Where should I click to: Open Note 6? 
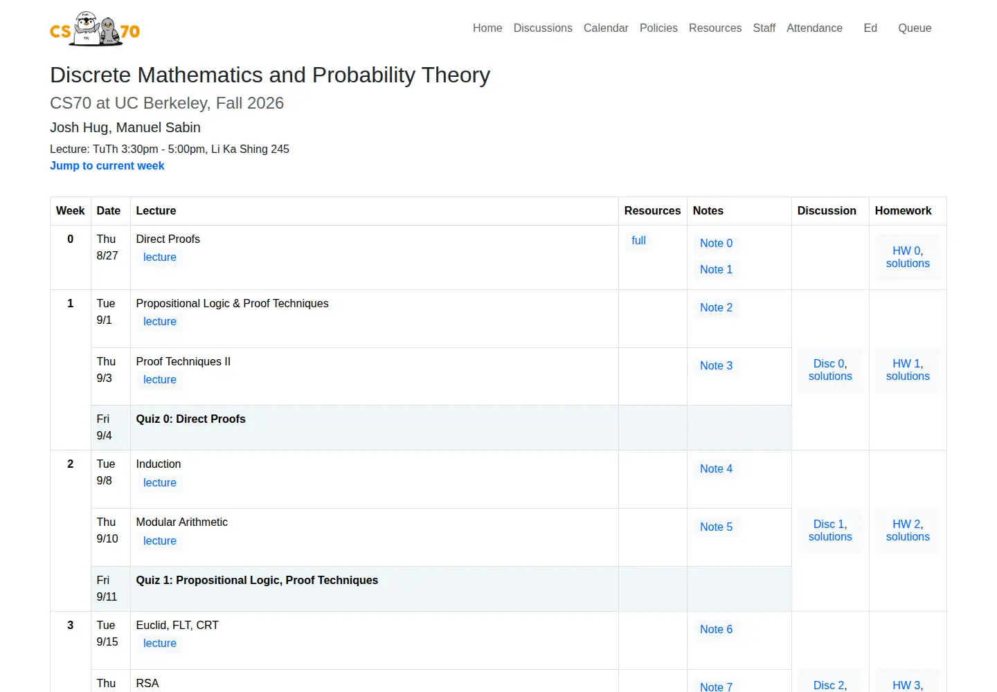[716, 629]
